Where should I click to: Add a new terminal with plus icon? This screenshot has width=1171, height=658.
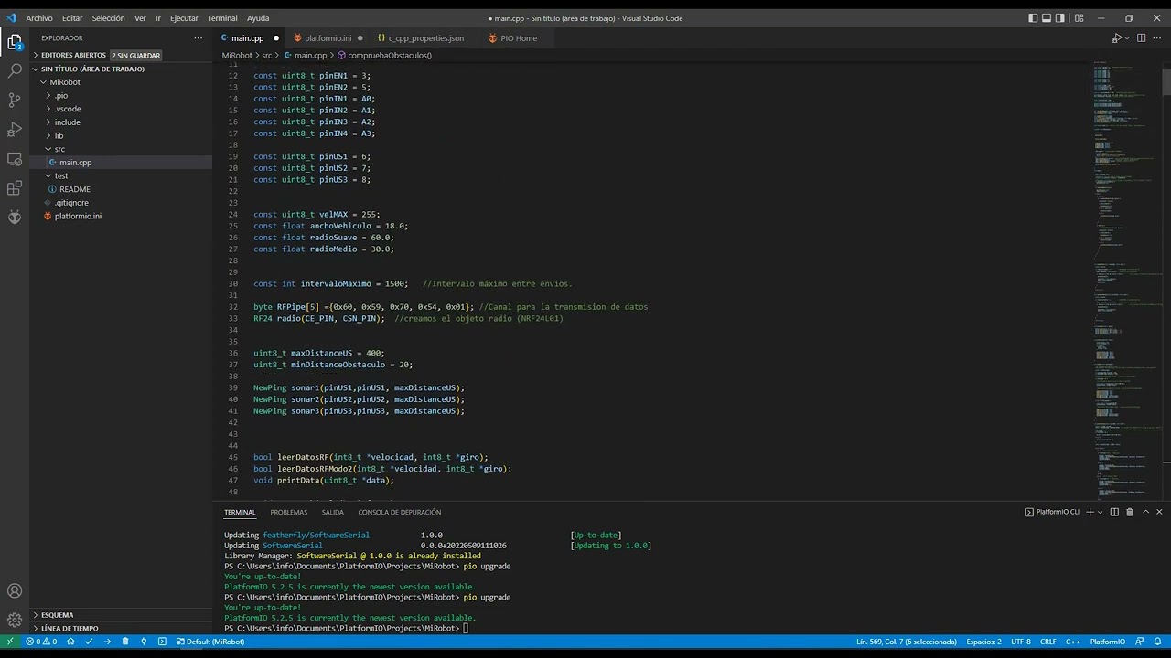tap(1090, 513)
